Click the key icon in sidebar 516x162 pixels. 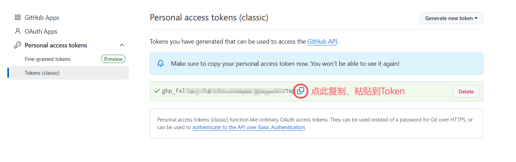[17, 45]
